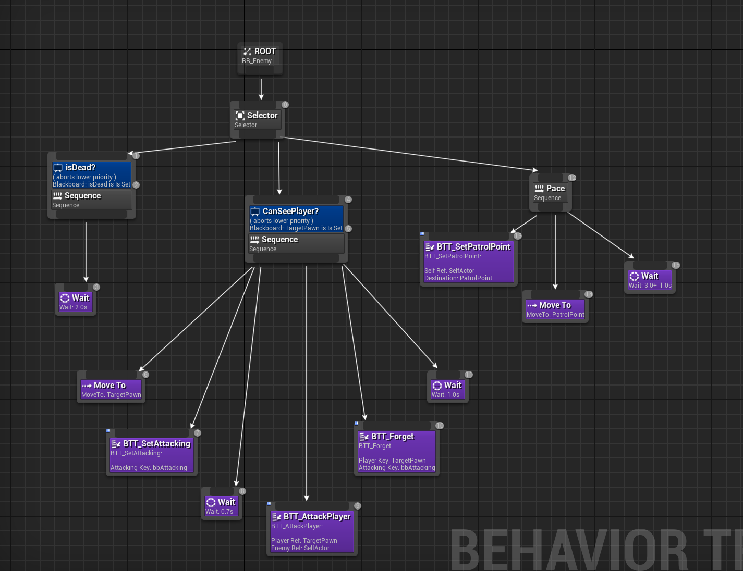The width and height of the screenshot is (743, 571).
Task: Click the 'MoveTo: PatrolPoint' label
Action: [x=555, y=315]
